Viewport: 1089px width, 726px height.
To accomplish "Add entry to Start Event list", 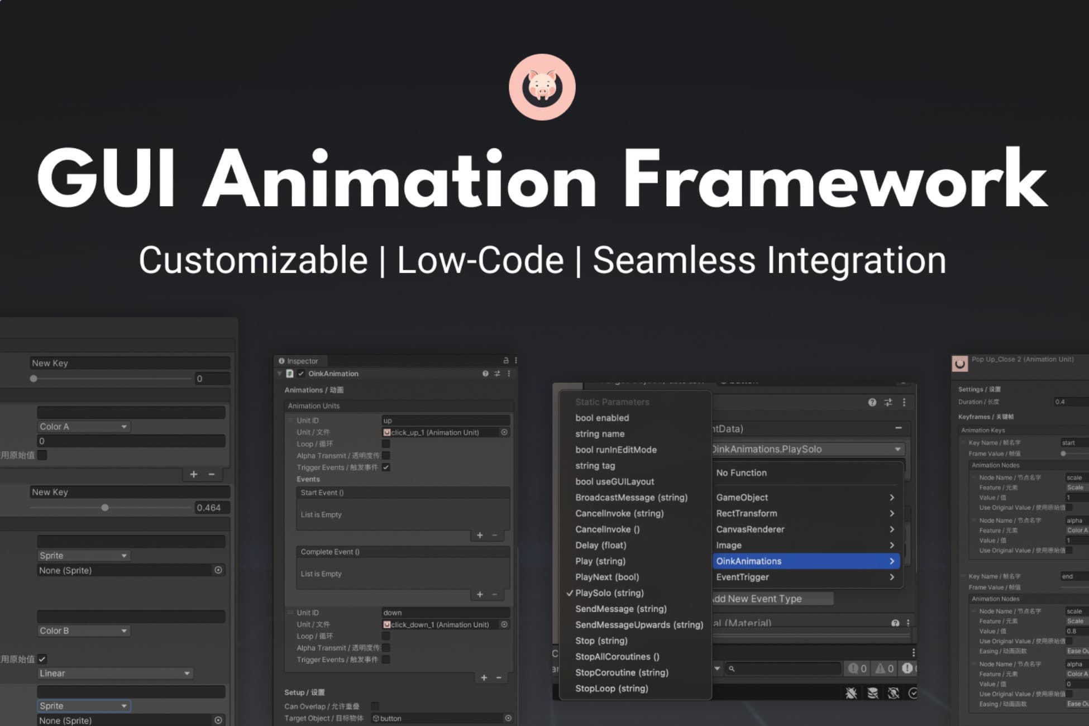I will (x=480, y=536).
